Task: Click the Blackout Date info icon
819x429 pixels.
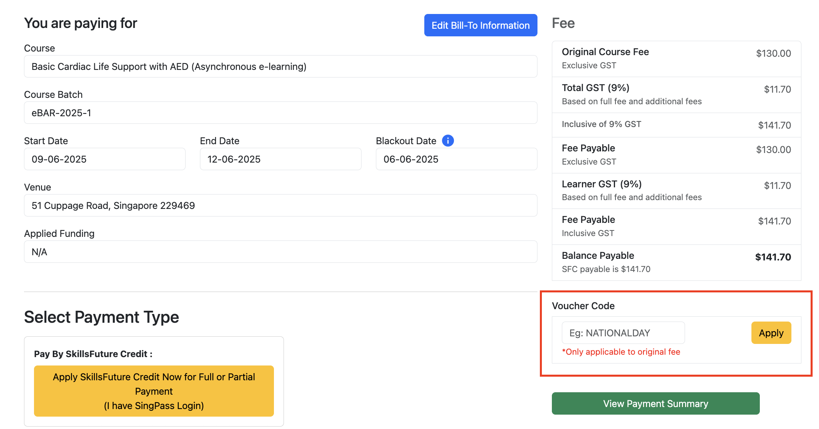Action: click(447, 141)
